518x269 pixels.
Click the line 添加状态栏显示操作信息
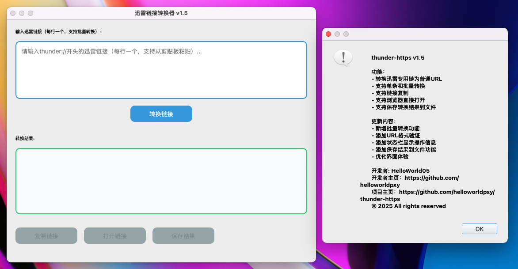(x=404, y=143)
